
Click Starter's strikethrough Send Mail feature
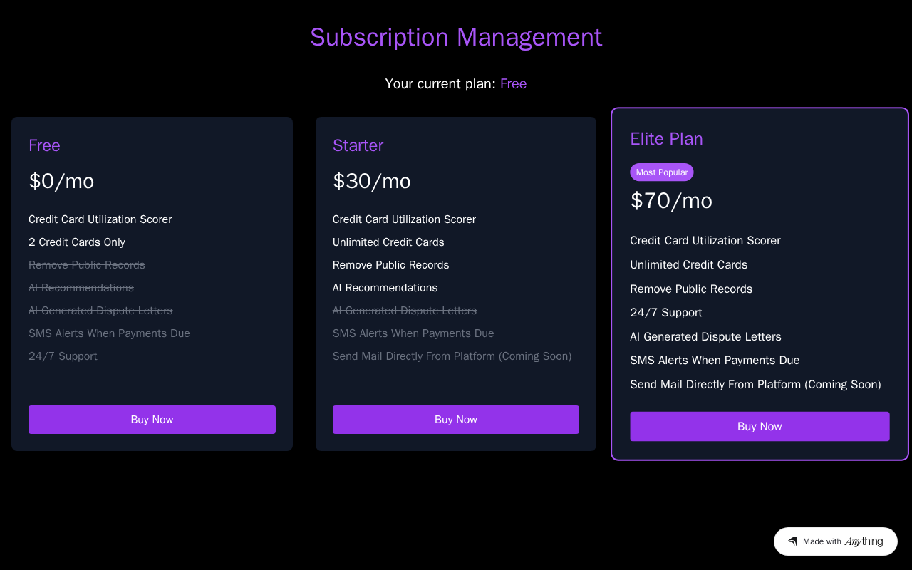452,356
